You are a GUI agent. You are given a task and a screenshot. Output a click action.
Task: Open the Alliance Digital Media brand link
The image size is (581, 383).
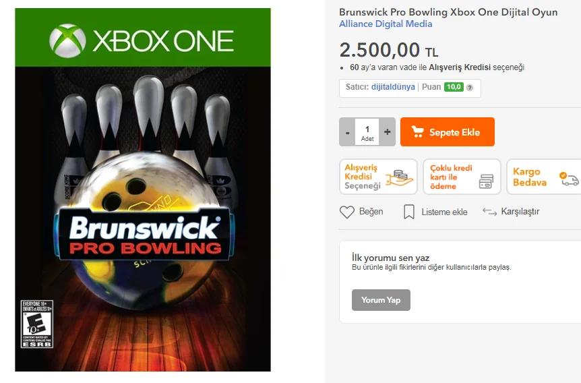coord(386,24)
